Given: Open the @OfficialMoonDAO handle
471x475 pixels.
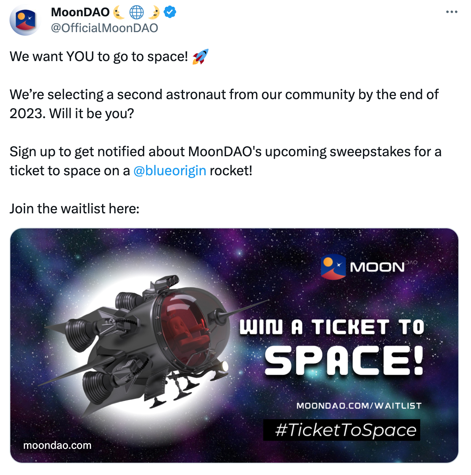Looking at the screenshot, I should point(104,28).
